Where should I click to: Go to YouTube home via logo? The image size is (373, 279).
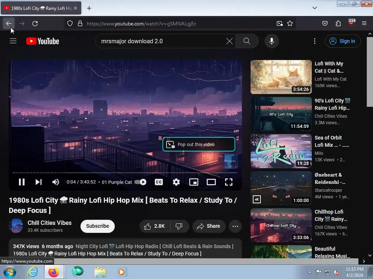[x=43, y=41]
